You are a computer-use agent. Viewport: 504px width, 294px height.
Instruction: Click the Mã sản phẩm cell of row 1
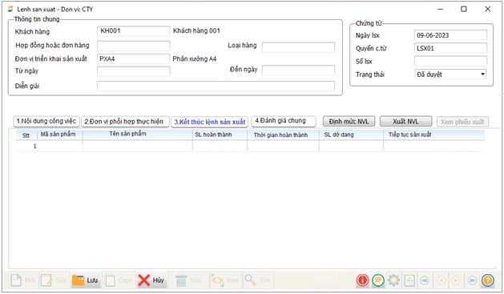tap(59, 146)
